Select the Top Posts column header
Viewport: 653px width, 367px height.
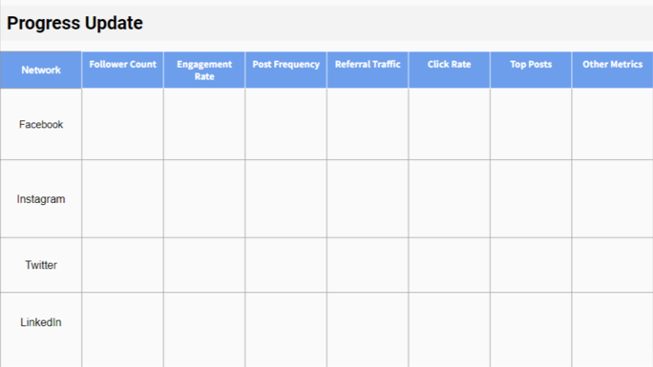point(531,70)
